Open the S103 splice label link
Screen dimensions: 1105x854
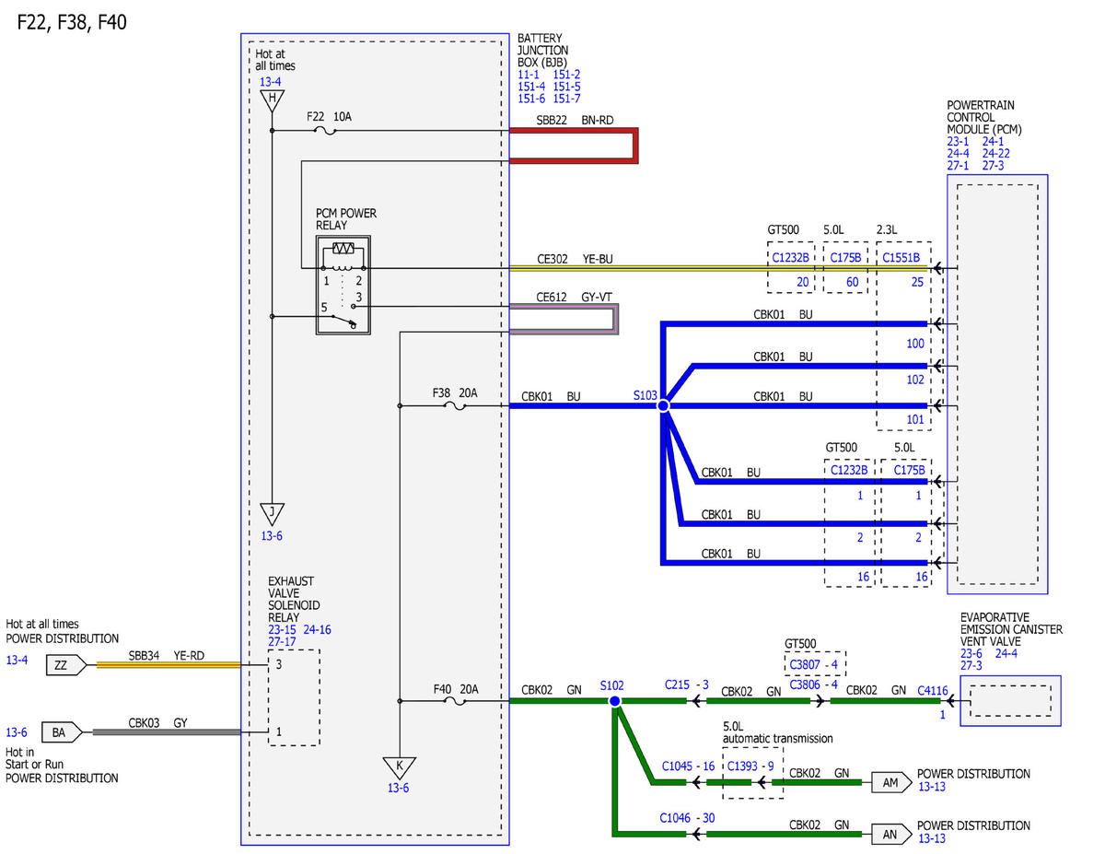coord(645,394)
